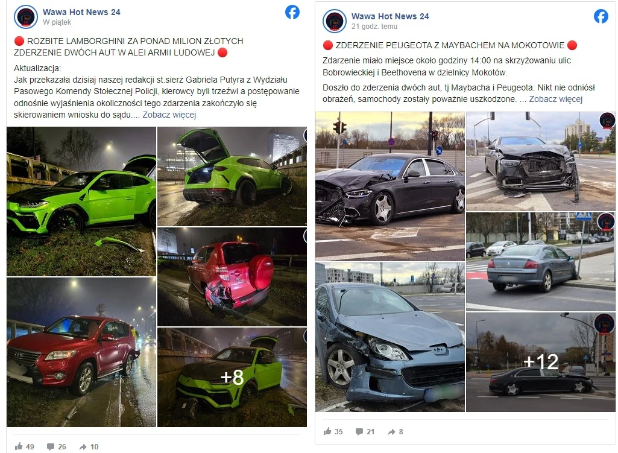Click the Facebook logo in the Lamborghini post
Viewport: 618px width, 453px height.
(292, 12)
